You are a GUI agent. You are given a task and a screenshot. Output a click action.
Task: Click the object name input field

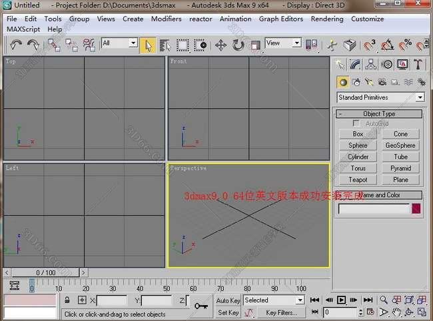[x=374, y=209]
